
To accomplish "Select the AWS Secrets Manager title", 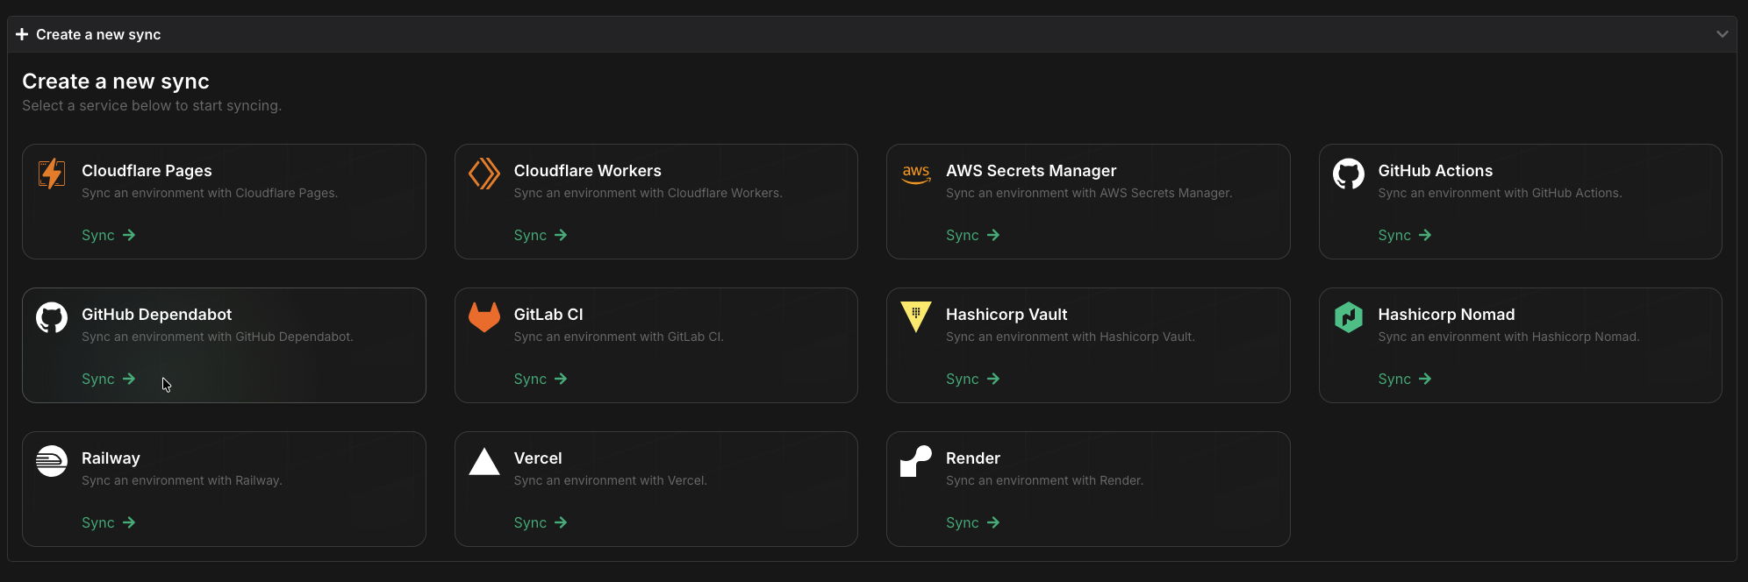I will coord(1031,171).
